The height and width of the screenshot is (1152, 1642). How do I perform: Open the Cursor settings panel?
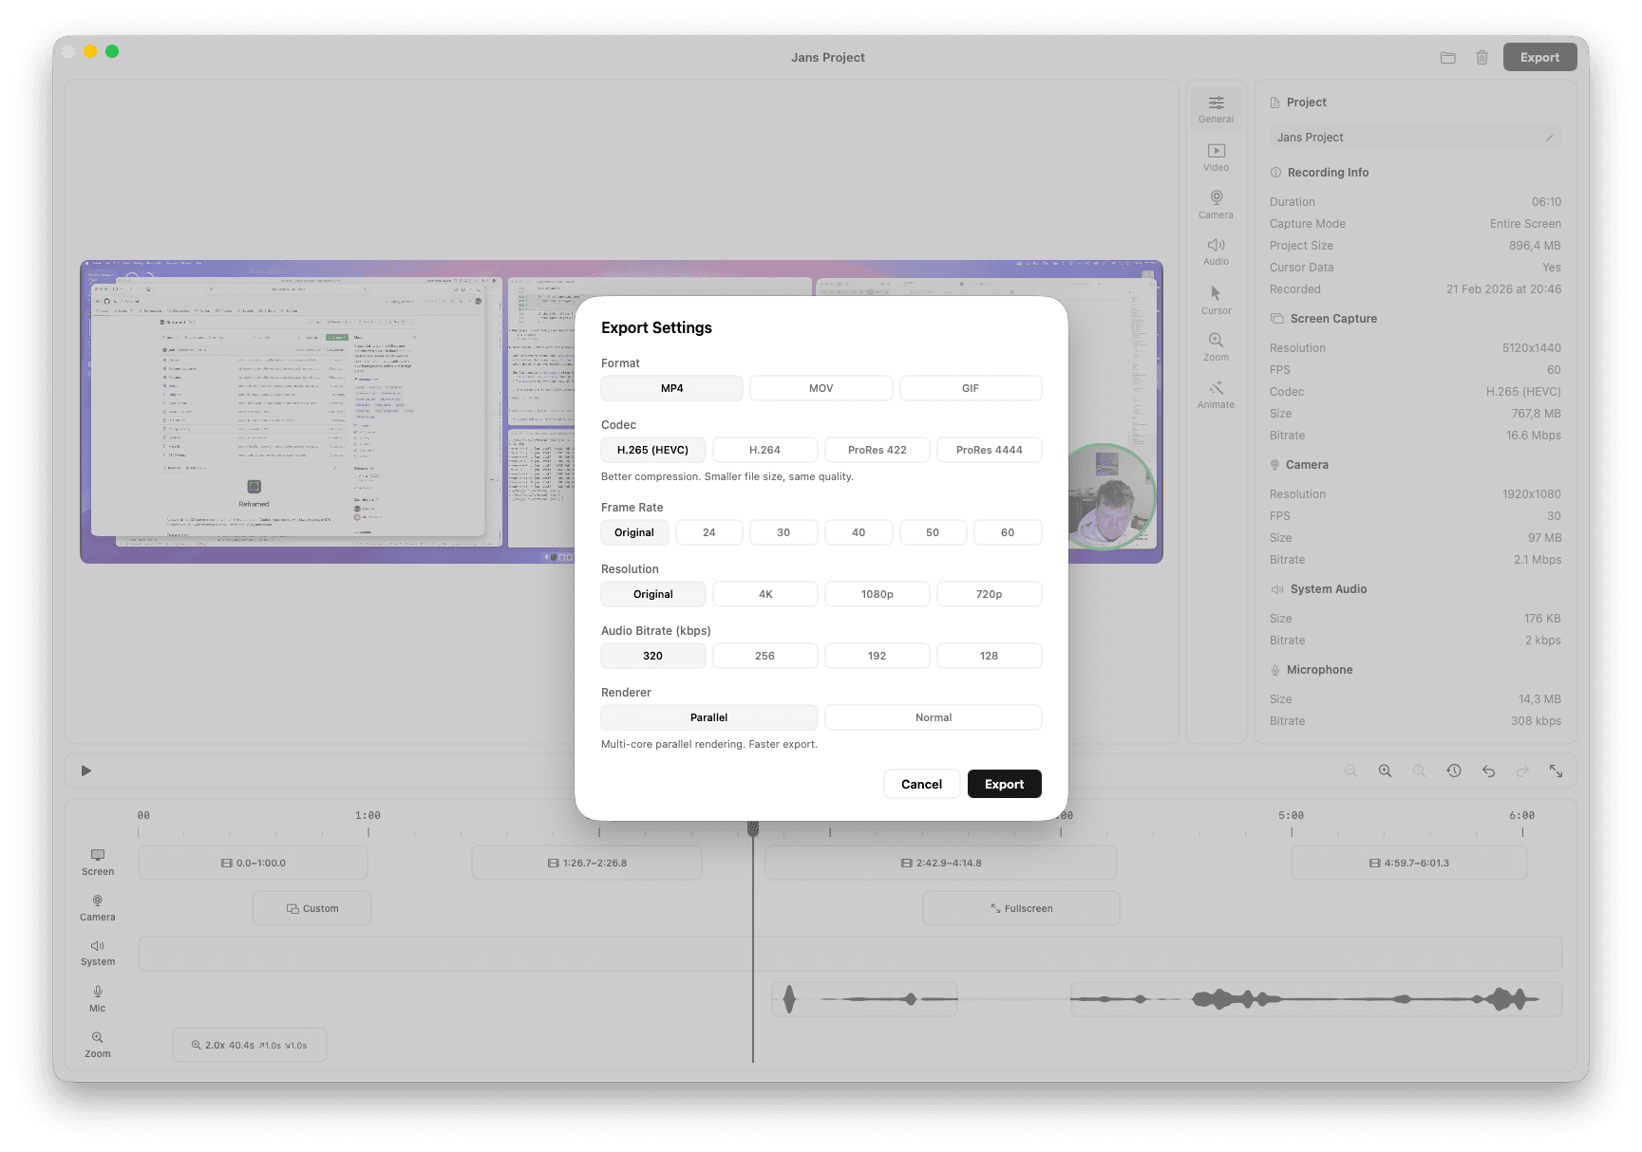click(1216, 302)
